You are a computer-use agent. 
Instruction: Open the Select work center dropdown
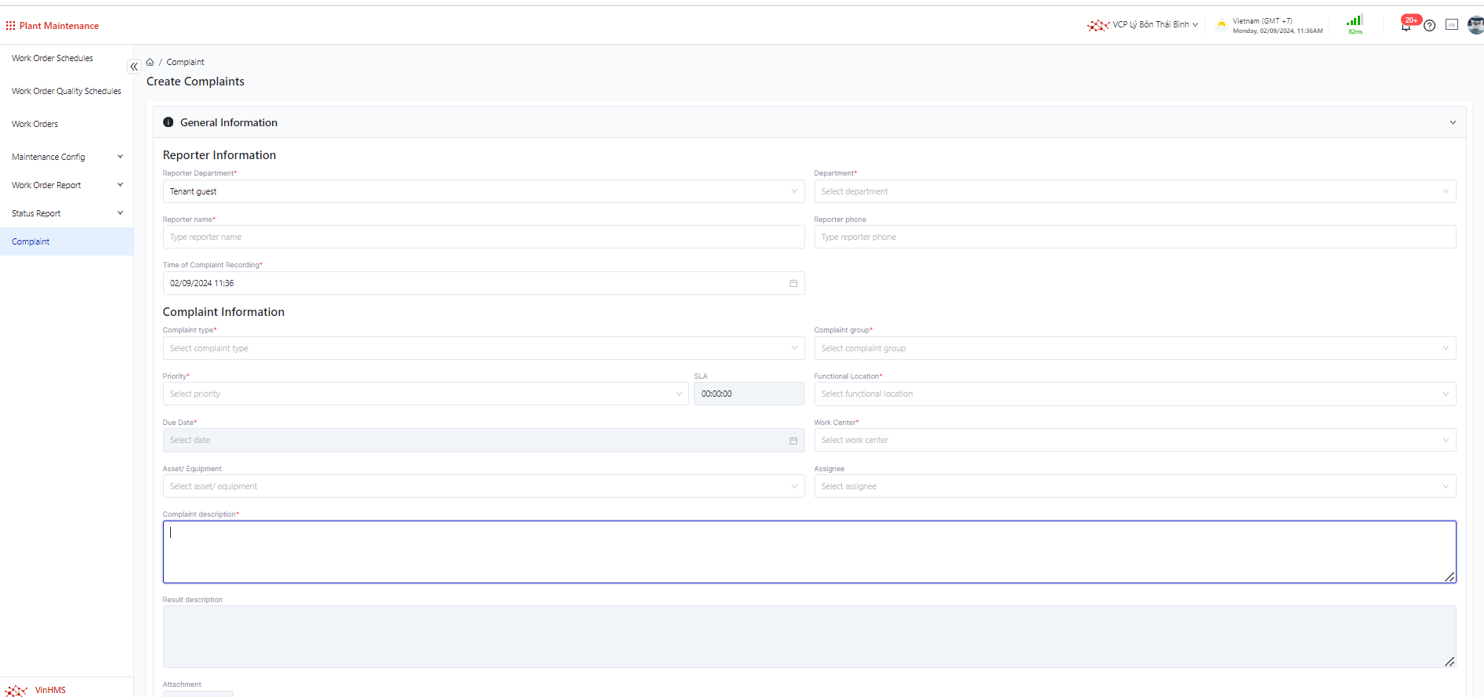(x=1135, y=440)
